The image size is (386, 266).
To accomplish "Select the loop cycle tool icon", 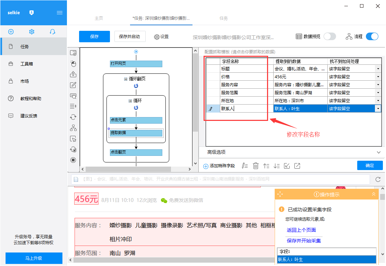I will (x=73, y=117).
